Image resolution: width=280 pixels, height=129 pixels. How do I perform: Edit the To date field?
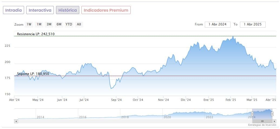pos(253,24)
